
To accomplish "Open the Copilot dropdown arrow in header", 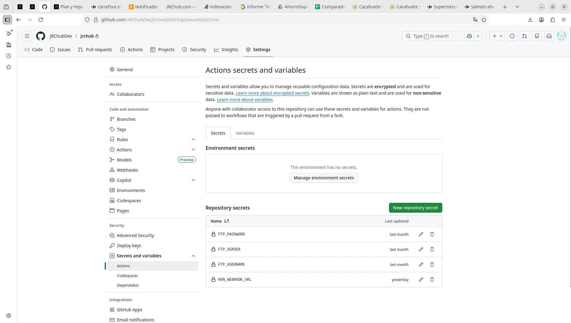I will click(478, 36).
